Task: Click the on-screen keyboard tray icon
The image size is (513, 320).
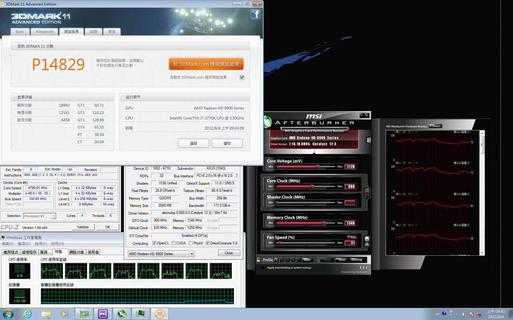Action: pos(438,314)
